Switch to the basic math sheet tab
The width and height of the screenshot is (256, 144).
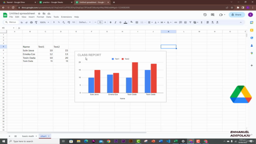28,136
